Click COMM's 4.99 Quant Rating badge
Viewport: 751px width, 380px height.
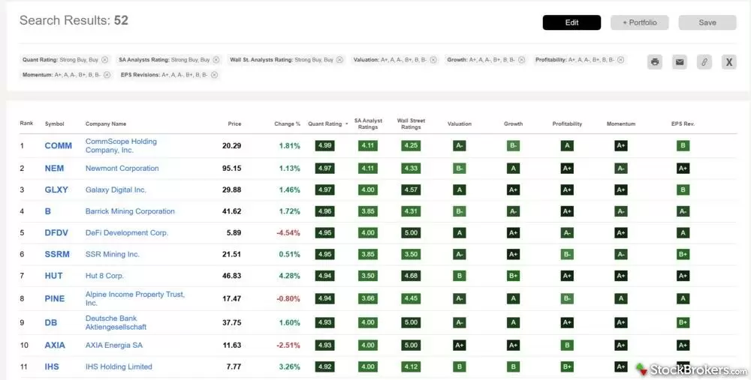324,146
